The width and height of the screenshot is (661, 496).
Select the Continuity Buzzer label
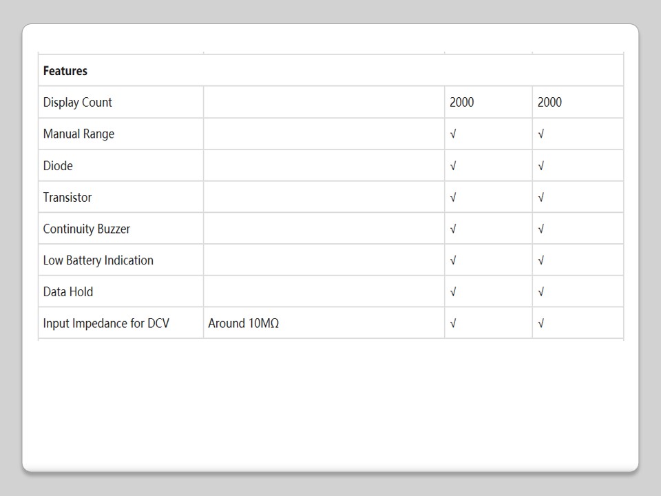coord(86,229)
